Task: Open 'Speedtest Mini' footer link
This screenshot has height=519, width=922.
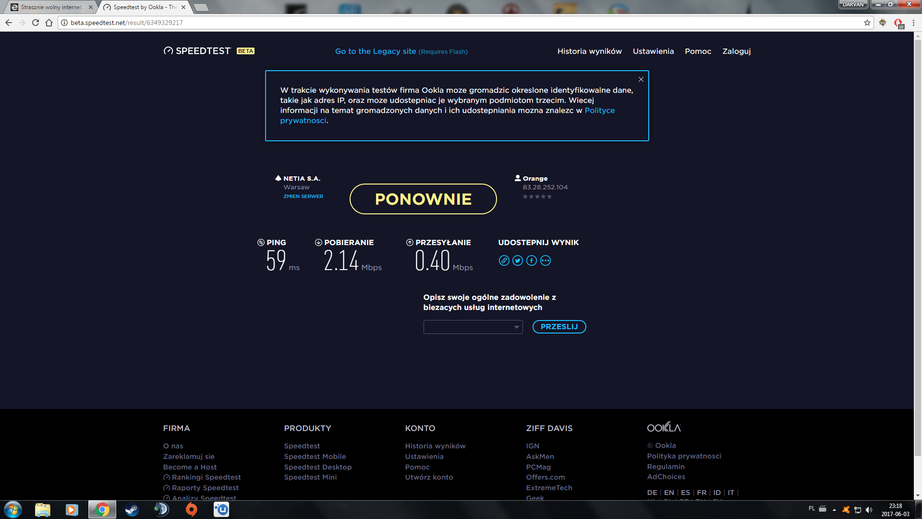Action: 310,477
